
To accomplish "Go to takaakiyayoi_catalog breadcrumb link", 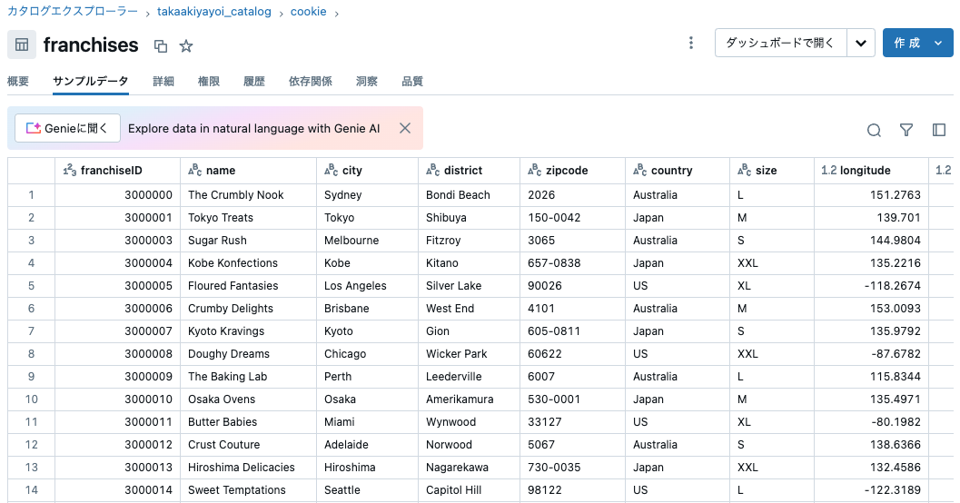I will (213, 12).
